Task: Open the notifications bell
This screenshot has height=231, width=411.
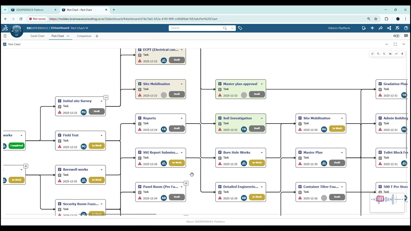Action: point(364,28)
